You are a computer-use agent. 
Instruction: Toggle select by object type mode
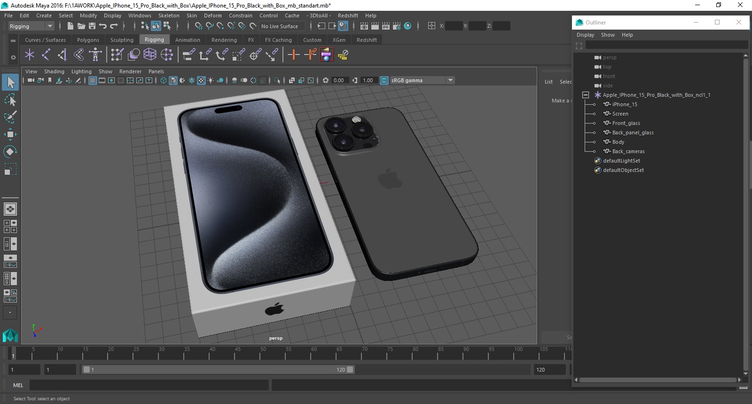tap(156, 26)
